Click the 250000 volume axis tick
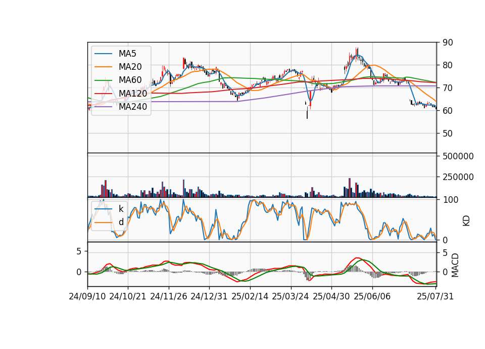The width and height of the screenshot is (485, 349). 458,177
